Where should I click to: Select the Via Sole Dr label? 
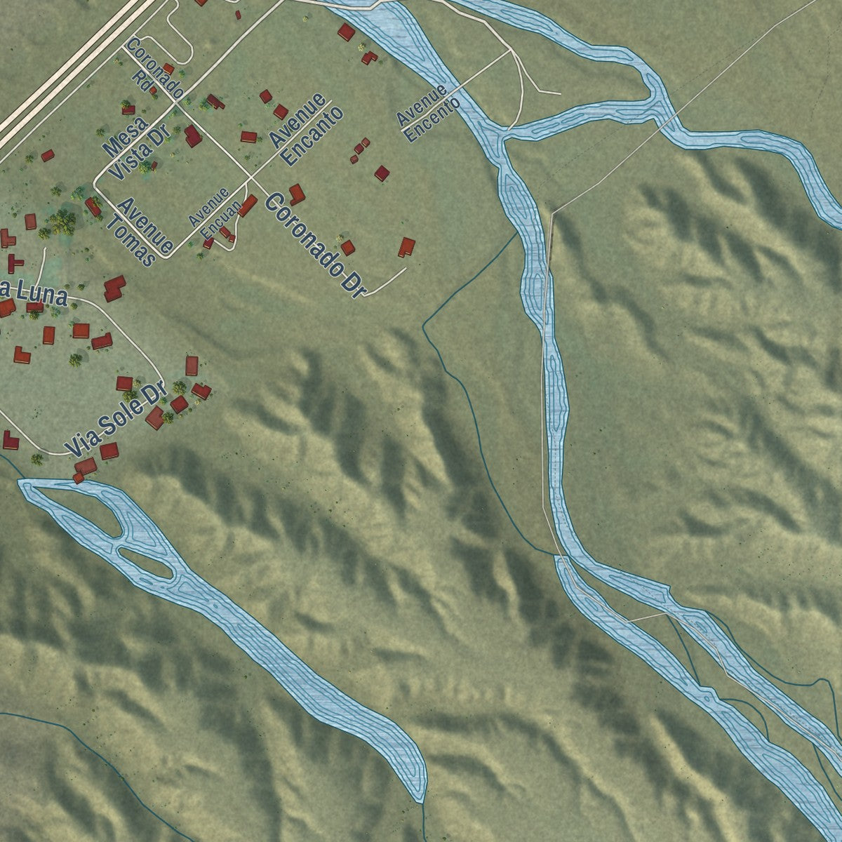click(115, 418)
